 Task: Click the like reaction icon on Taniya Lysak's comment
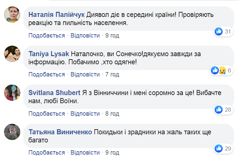tap(215, 70)
